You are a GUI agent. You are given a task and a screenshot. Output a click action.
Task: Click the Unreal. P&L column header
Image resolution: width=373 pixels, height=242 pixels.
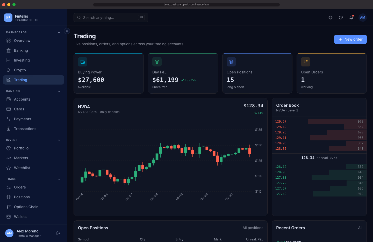pos(255,239)
